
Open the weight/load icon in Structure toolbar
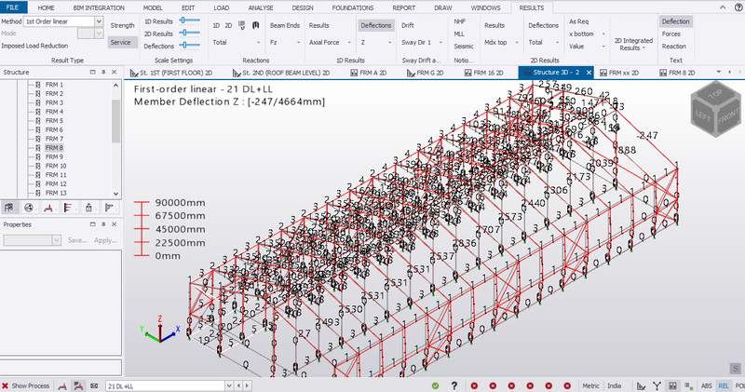88,208
